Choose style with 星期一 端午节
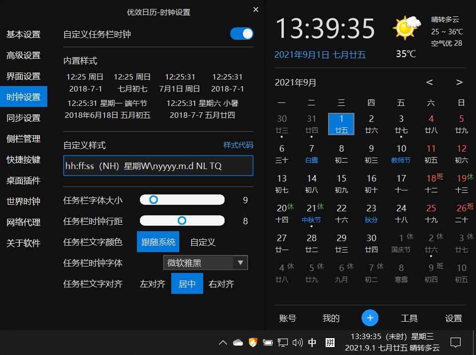Image resolution: width=476 pixels, height=355 pixels. (x=108, y=109)
